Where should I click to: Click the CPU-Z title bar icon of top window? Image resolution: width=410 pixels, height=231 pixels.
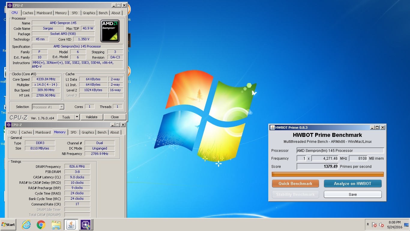click(x=9, y=5)
